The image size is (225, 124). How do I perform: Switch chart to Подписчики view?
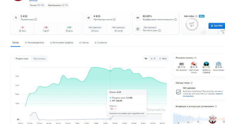pos(22,59)
